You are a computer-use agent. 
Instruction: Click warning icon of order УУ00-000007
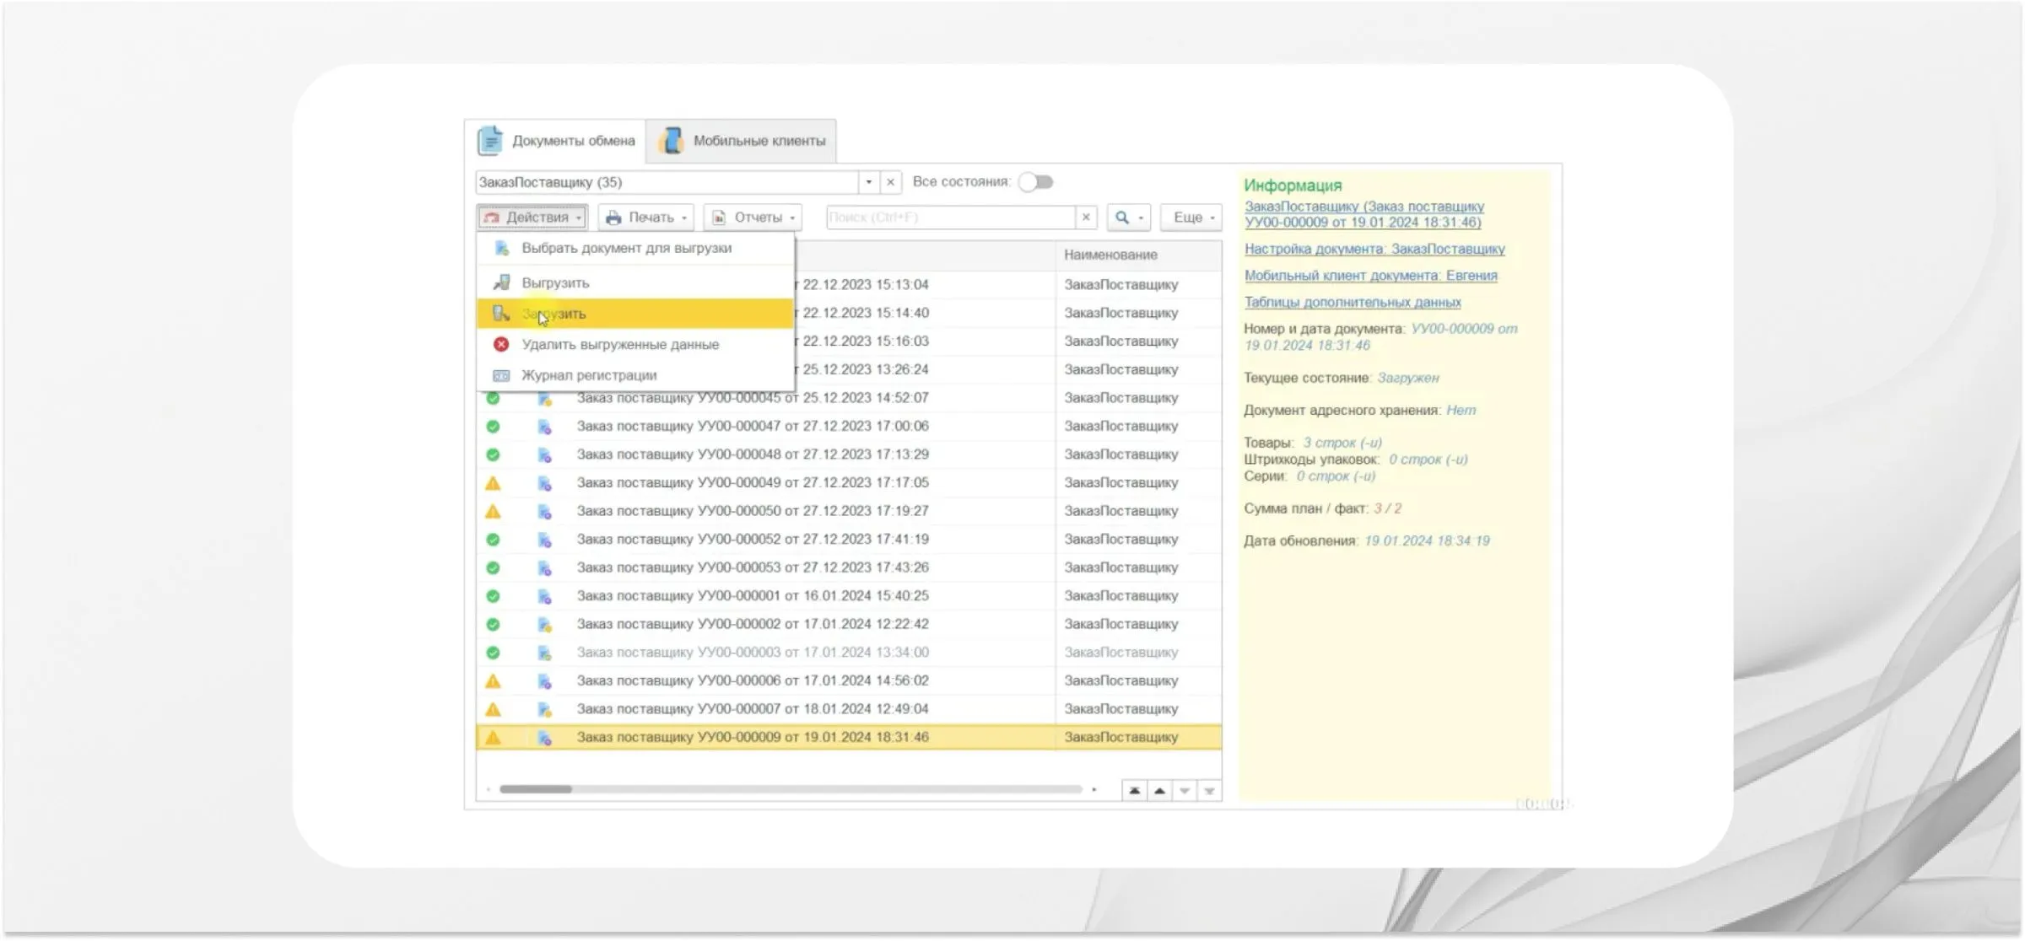click(493, 709)
